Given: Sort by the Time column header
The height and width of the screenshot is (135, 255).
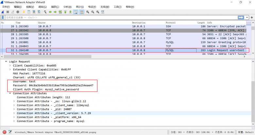Looking at the screenshot, I should (26, 22).
